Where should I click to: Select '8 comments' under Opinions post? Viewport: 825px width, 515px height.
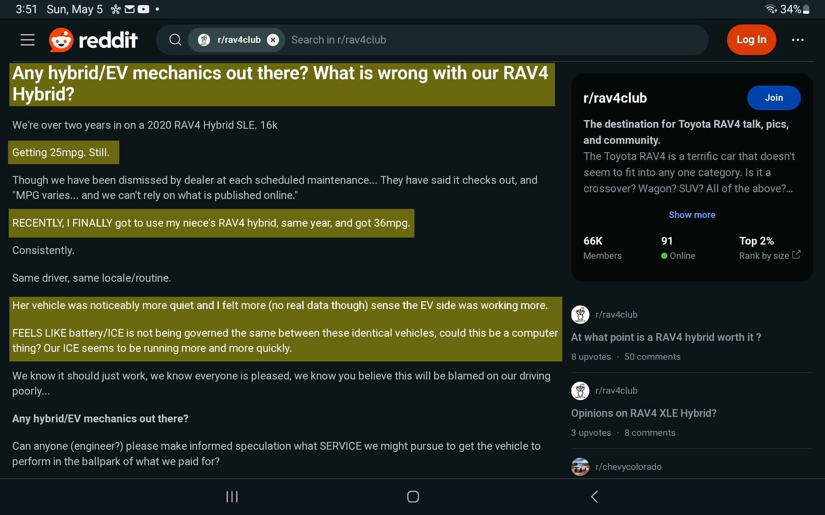649,433
